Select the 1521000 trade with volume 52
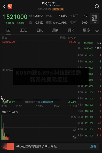The height and width of the screenshot is (153, 102). click(89, 129)
